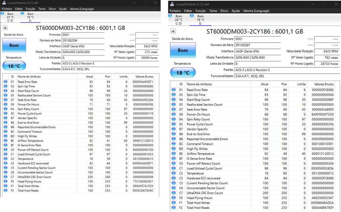Click status icon of Total Host Writes, right window
This screenshot has height=212, width=341.
point(174,203)
